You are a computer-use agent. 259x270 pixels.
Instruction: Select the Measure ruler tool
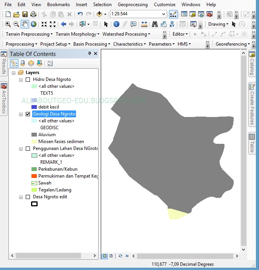[144, 24]
